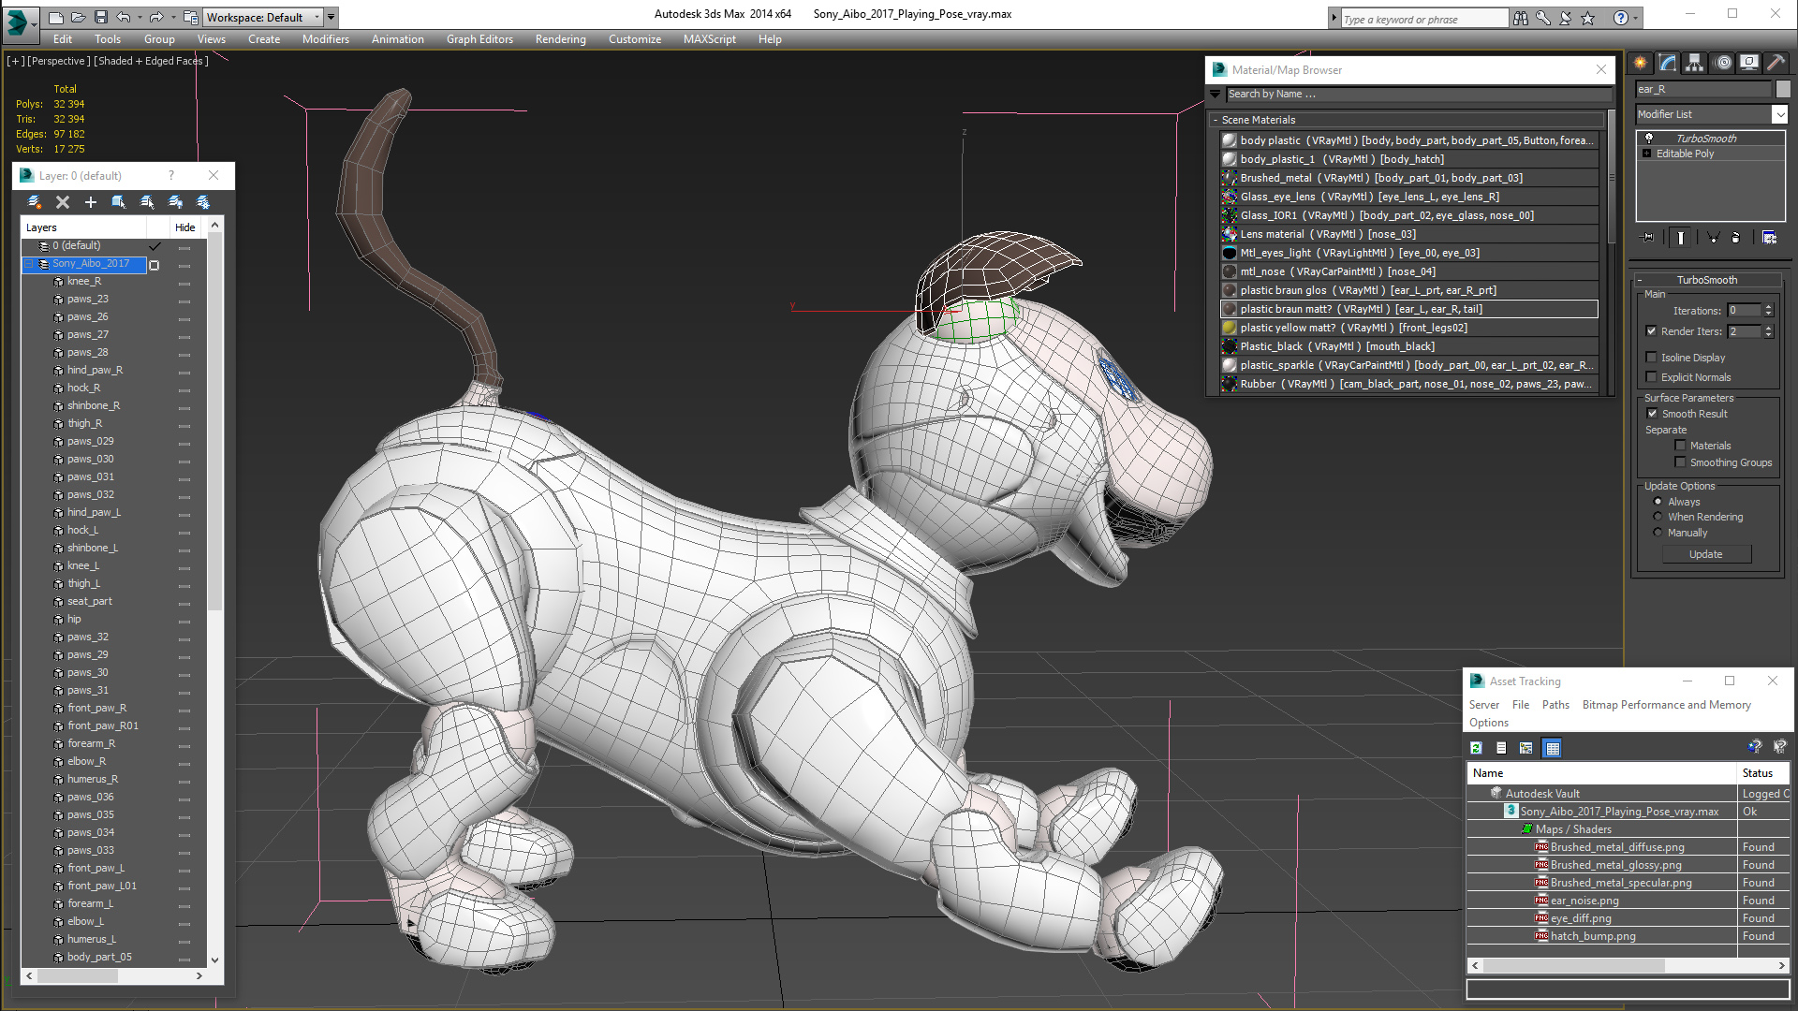Click Remove Modifier trash icon
Screen dimensions: 1798x1011
point(1736,238)
